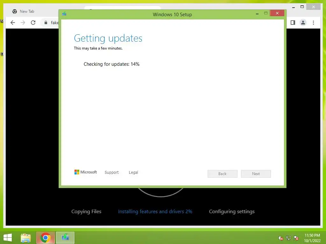Open the Chrome profile avatar menu
Viewport: 326px width, 244px height.
[x=303, y=23]
